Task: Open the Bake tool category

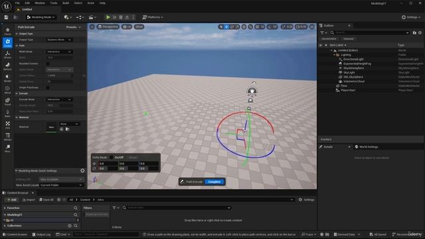Action: pyautogui.click(x=7, y=114)
